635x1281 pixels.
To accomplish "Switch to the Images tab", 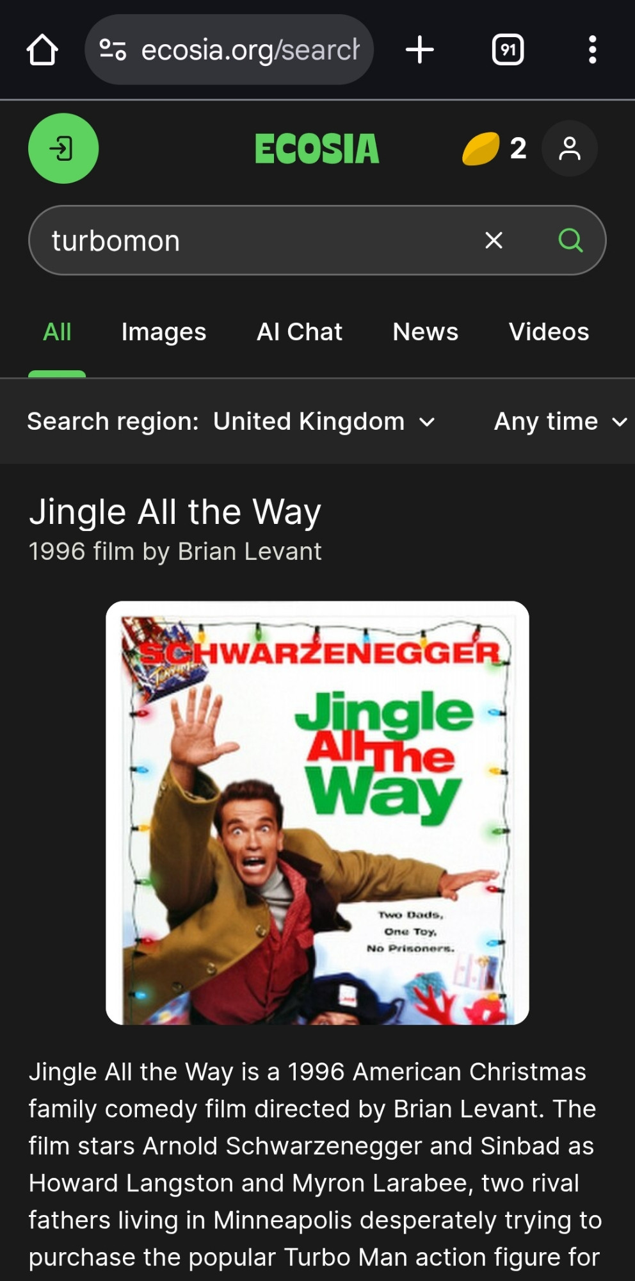I will 164,332.
